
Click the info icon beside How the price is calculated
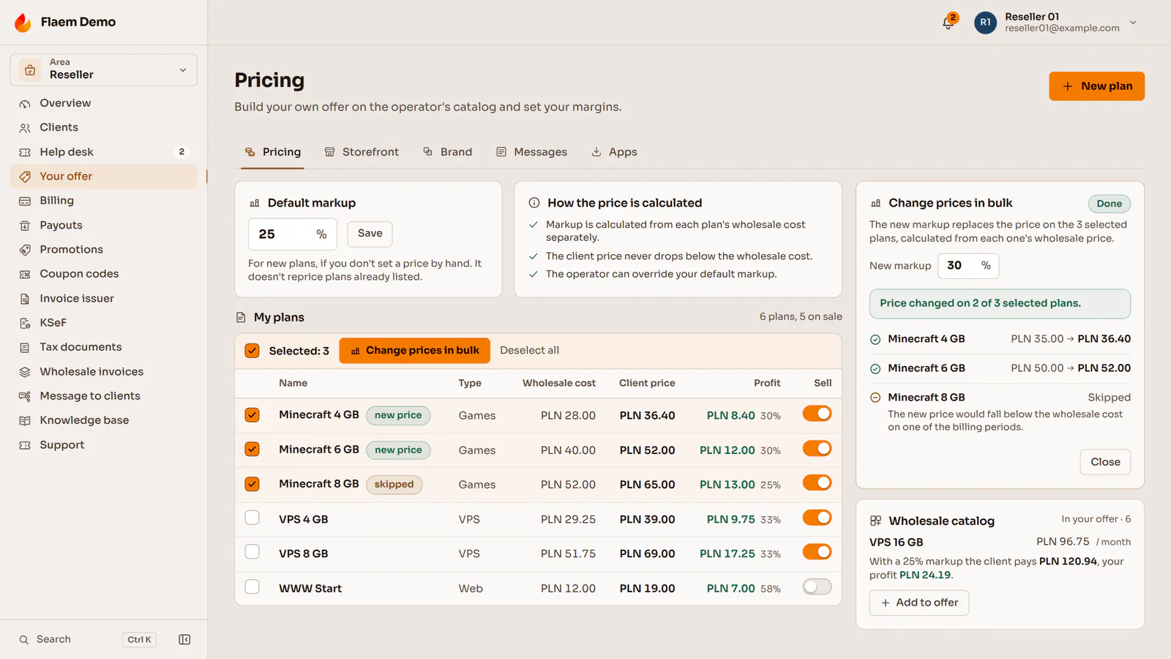point(534,203)
